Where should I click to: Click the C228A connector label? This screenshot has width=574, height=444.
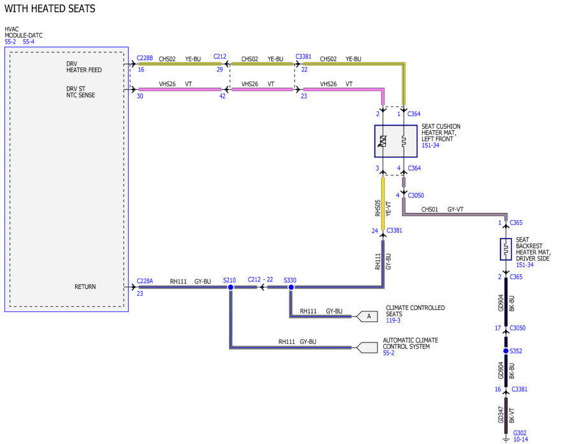pos(145,281)
